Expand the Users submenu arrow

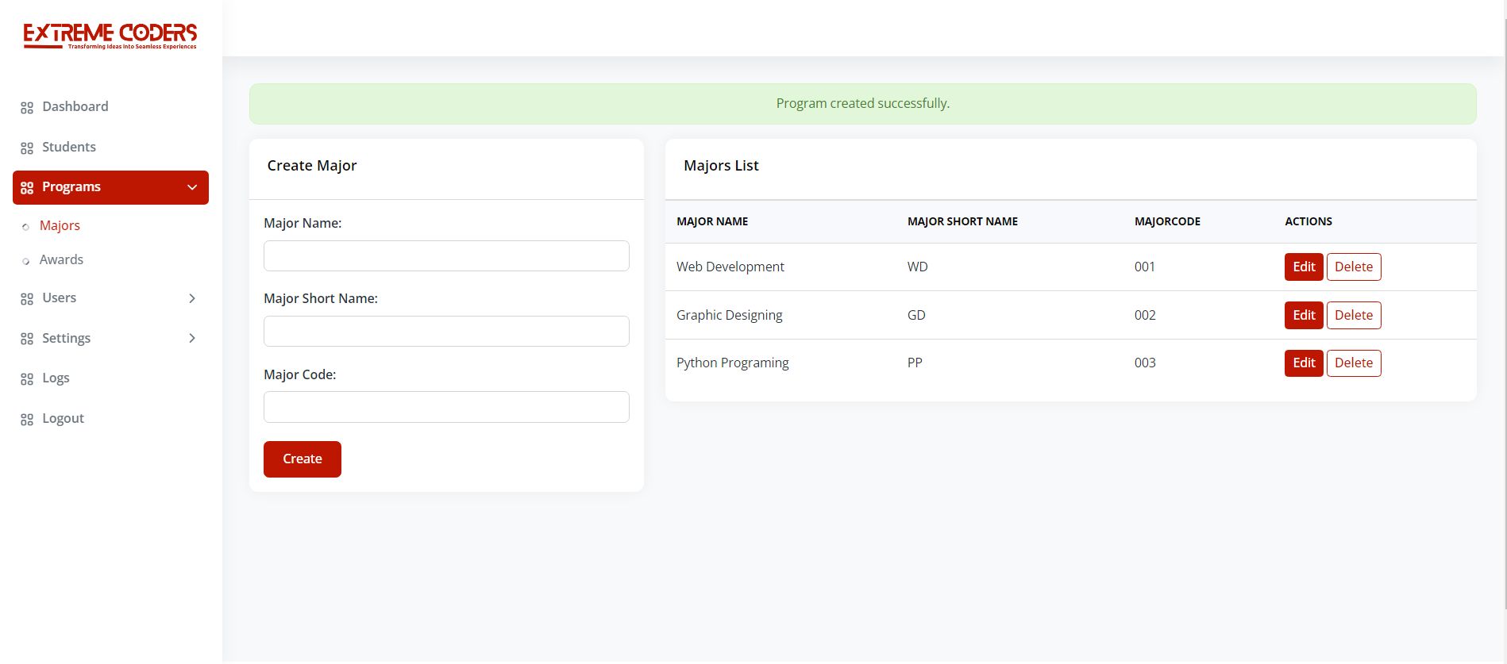192,298
